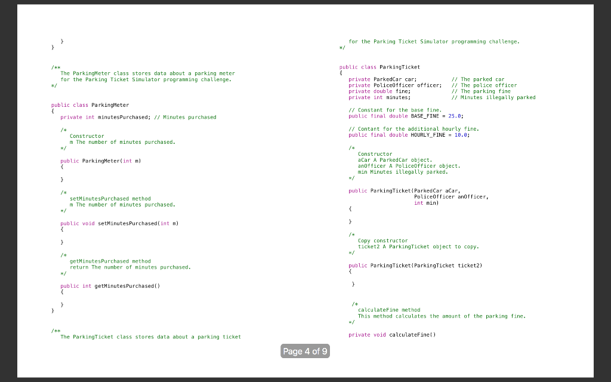Click 'HOURLY_FINE = 10.0;' constant line
This screenshot has height=382, width=611.
409,135
